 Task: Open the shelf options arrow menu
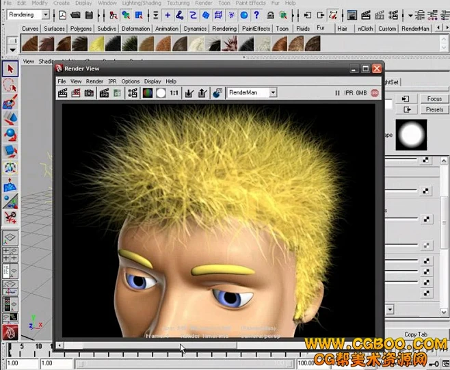click(x=12, y=50)
